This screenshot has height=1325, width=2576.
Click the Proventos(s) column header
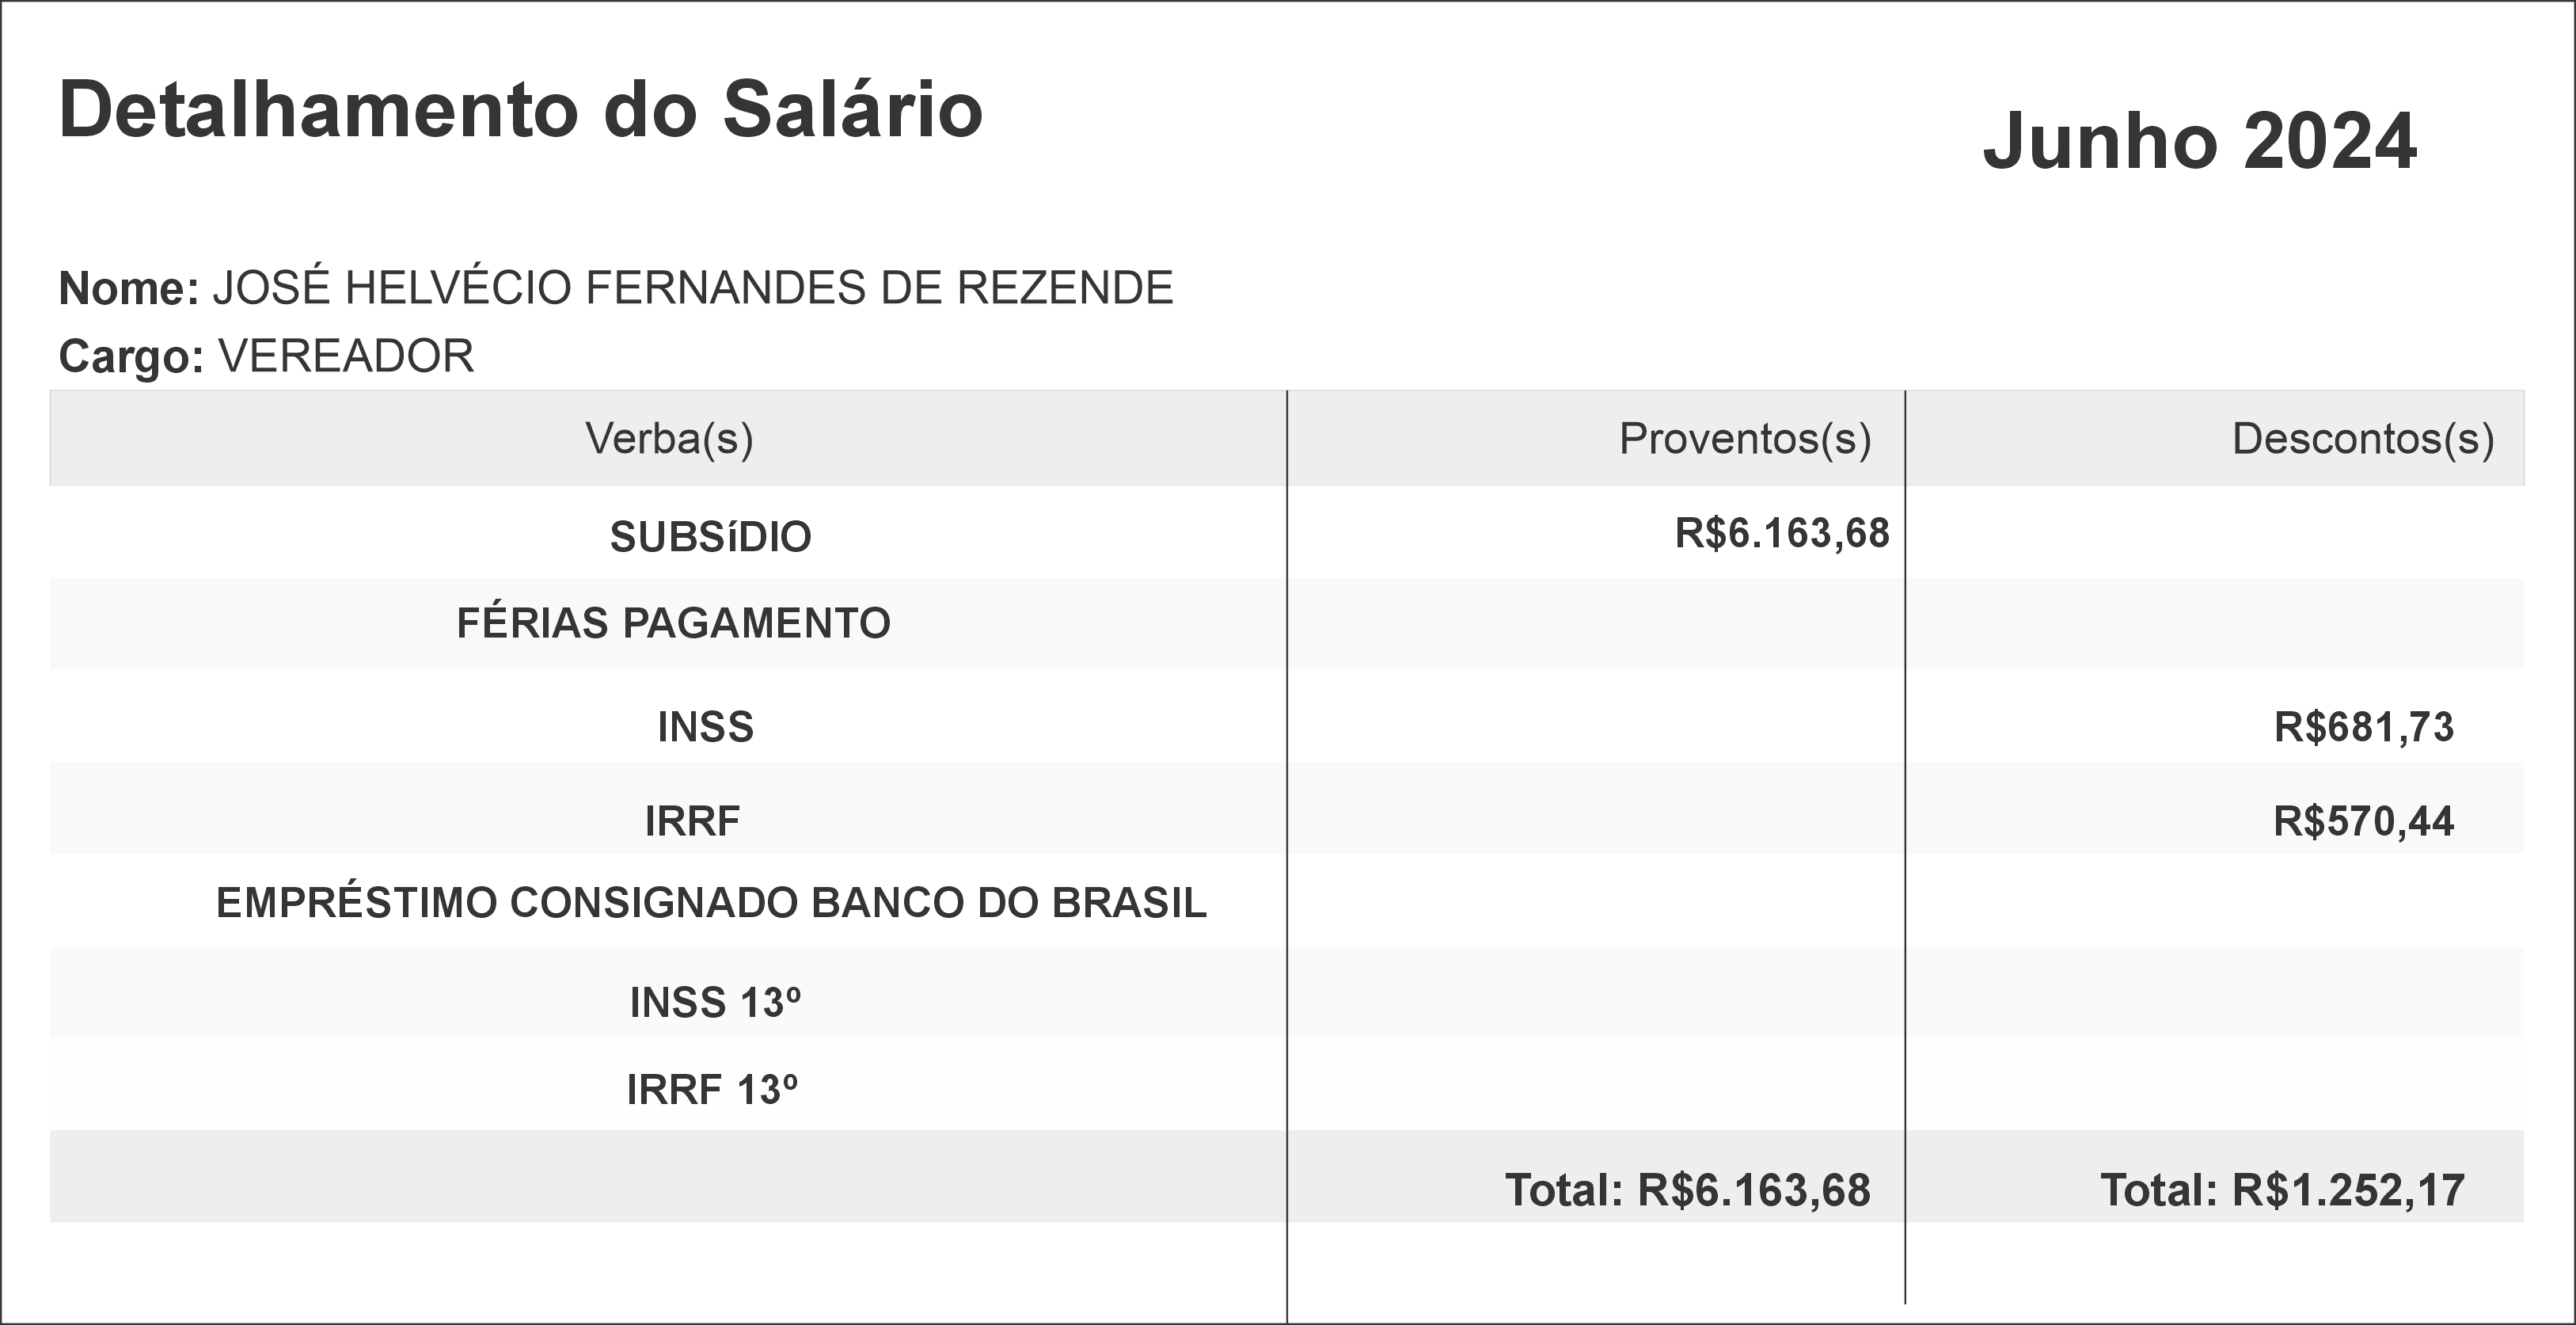1744,438
